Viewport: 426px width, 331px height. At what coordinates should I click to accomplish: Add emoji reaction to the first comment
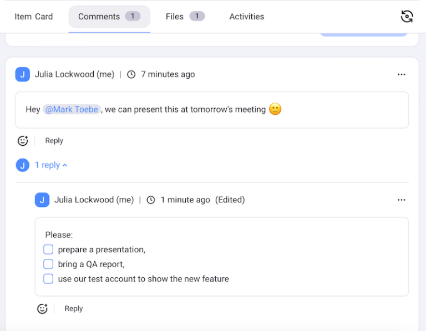[x=23, y=141]
